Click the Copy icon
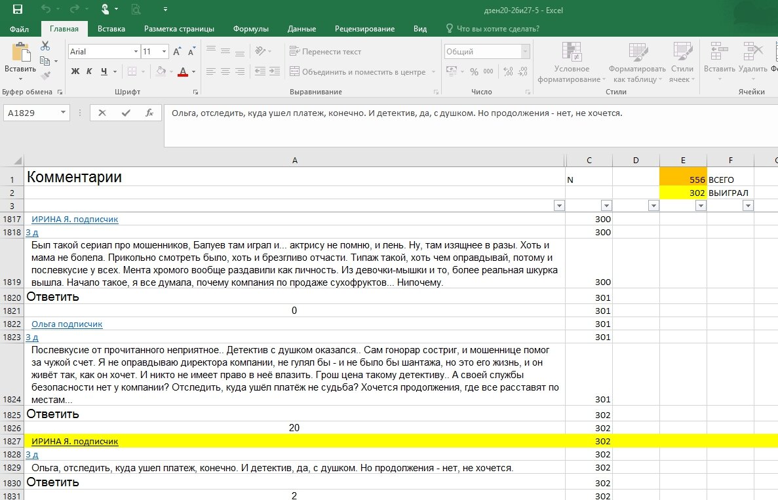 tap(45, 60)
